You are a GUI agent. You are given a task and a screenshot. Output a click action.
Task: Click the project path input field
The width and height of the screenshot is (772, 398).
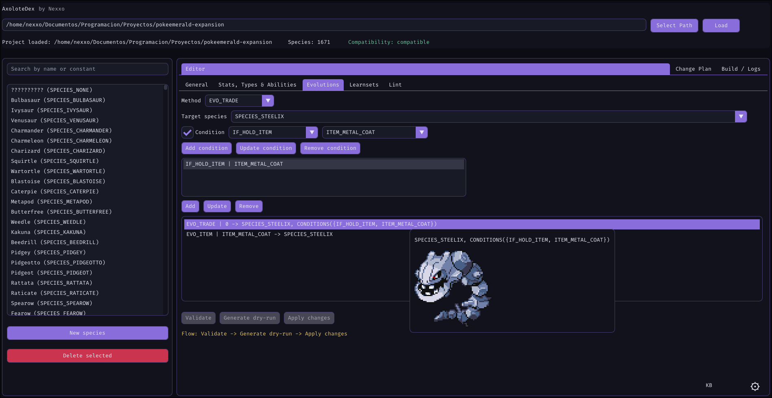[x=324, y=25]
